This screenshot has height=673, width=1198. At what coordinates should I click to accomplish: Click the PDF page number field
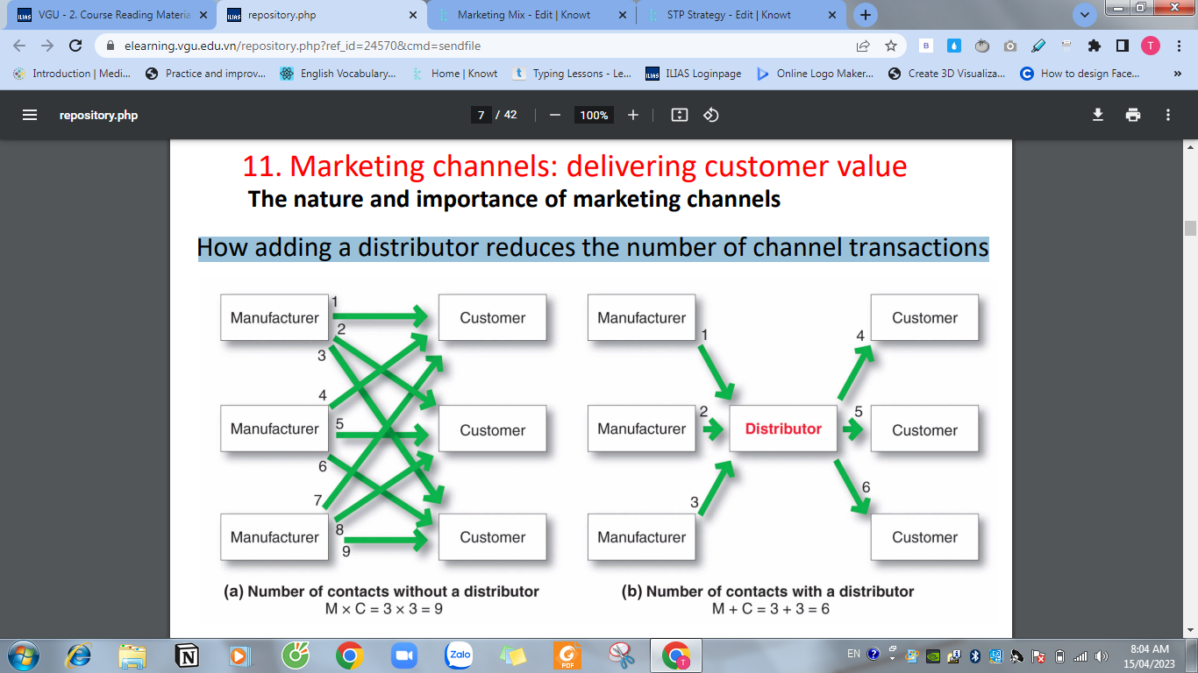(x=481, y=115)
